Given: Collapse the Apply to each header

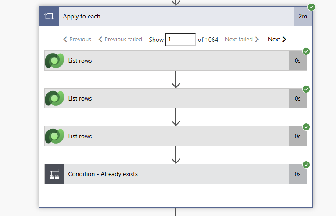Looking at the screenshot, I should (176, 16).
